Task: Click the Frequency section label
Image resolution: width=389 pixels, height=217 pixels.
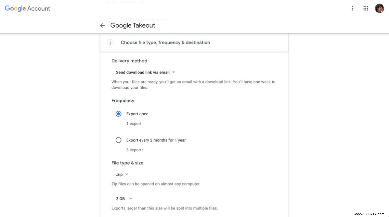Action: click(123, 100)
